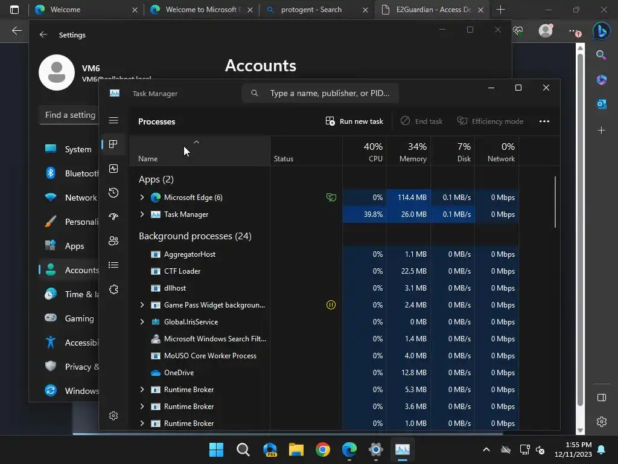618x464 pixels.
Task: Expand Runtime Broker row using 5.3 MB
Action: point(142,390)
